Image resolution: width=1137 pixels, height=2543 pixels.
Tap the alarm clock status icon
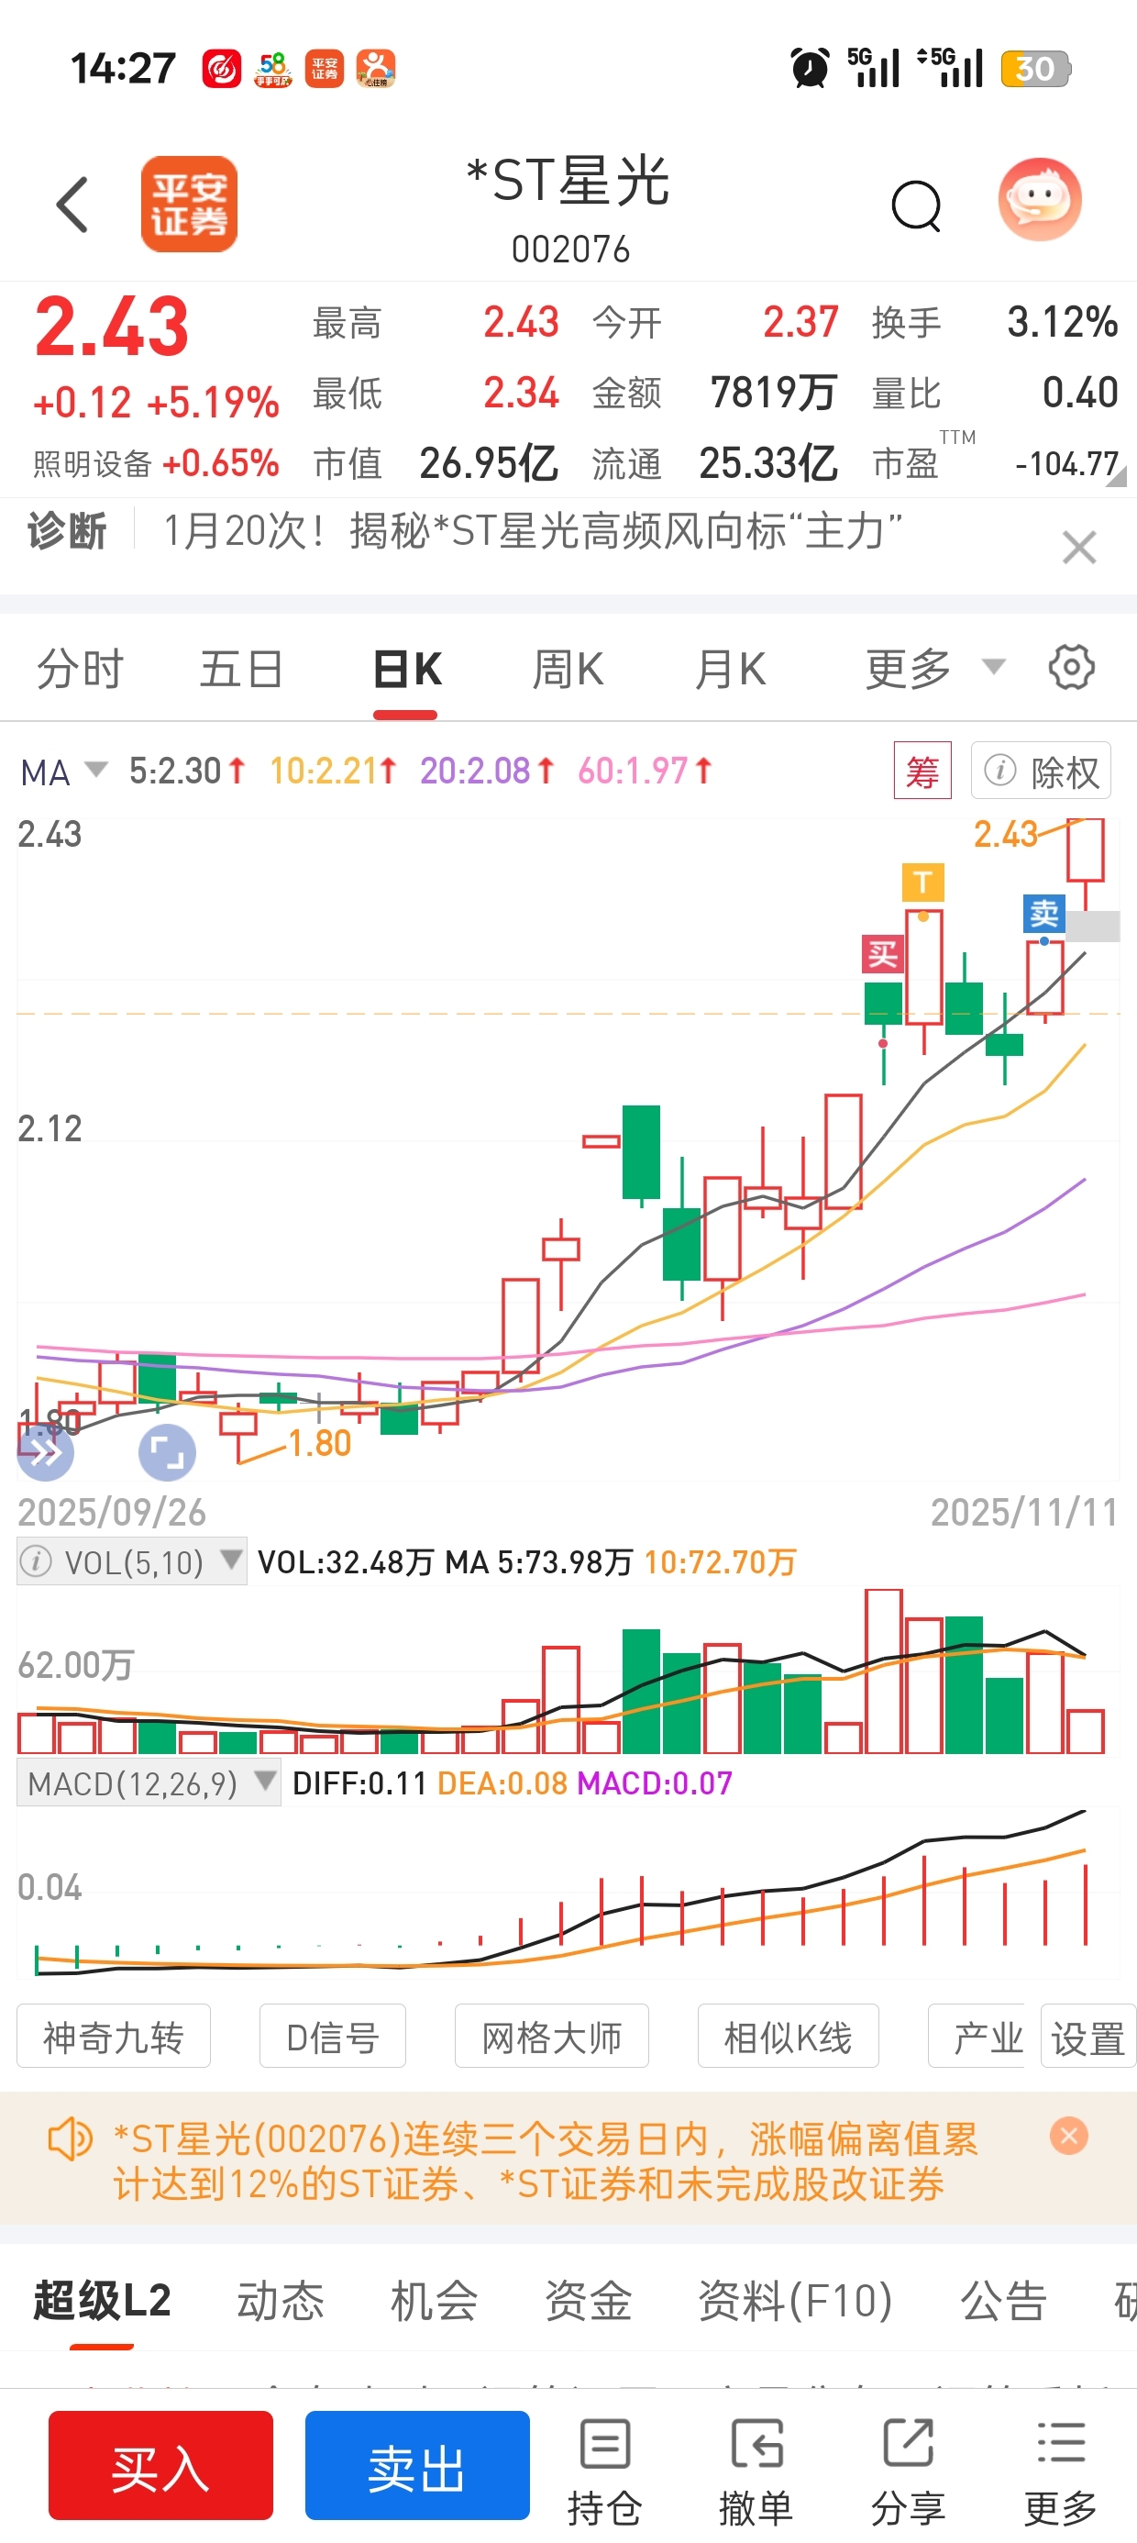811,68
